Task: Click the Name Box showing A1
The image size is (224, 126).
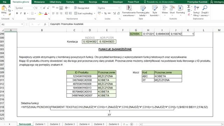Action: [12, 24]
